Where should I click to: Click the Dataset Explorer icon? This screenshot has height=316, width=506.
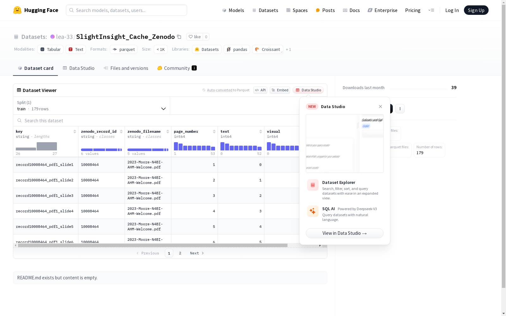[313, 185]
